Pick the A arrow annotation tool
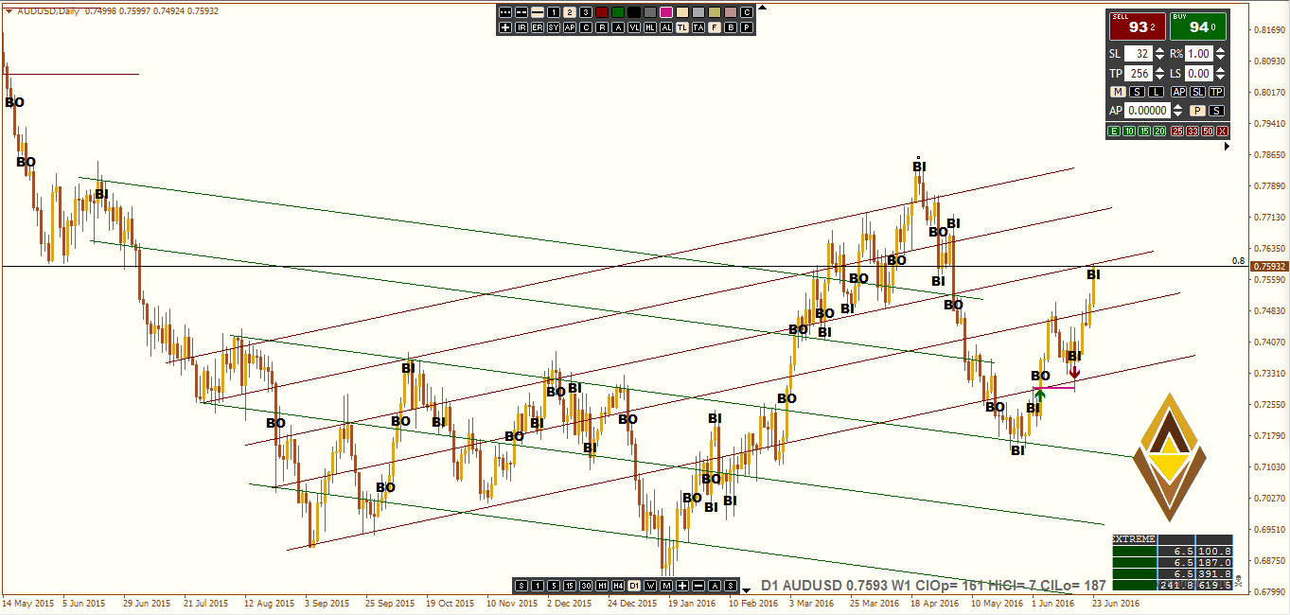The height and width of the screenshot is (615, 1290). 617,27
